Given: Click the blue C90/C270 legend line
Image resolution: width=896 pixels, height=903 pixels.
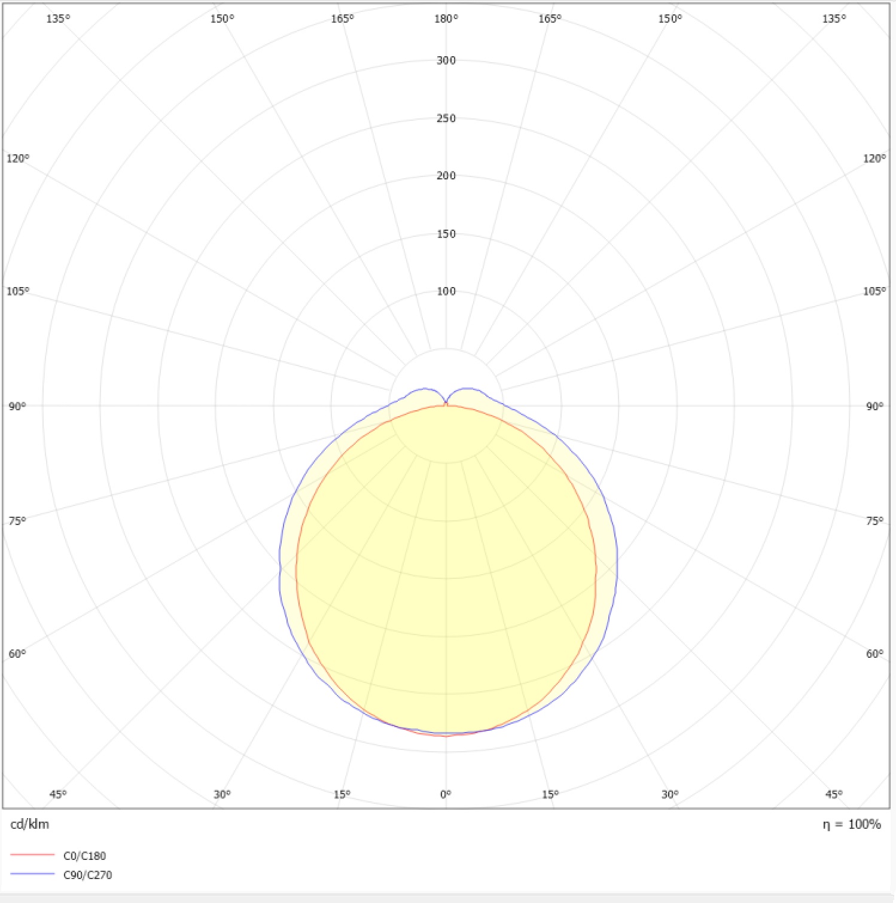Looking at the screenshot, I should 32,874.
